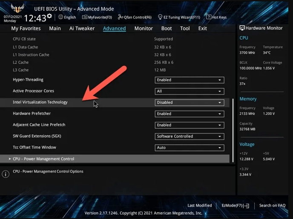293x219 pixels.
Task: Switch to the Main tab
Action: pos(55,28)
